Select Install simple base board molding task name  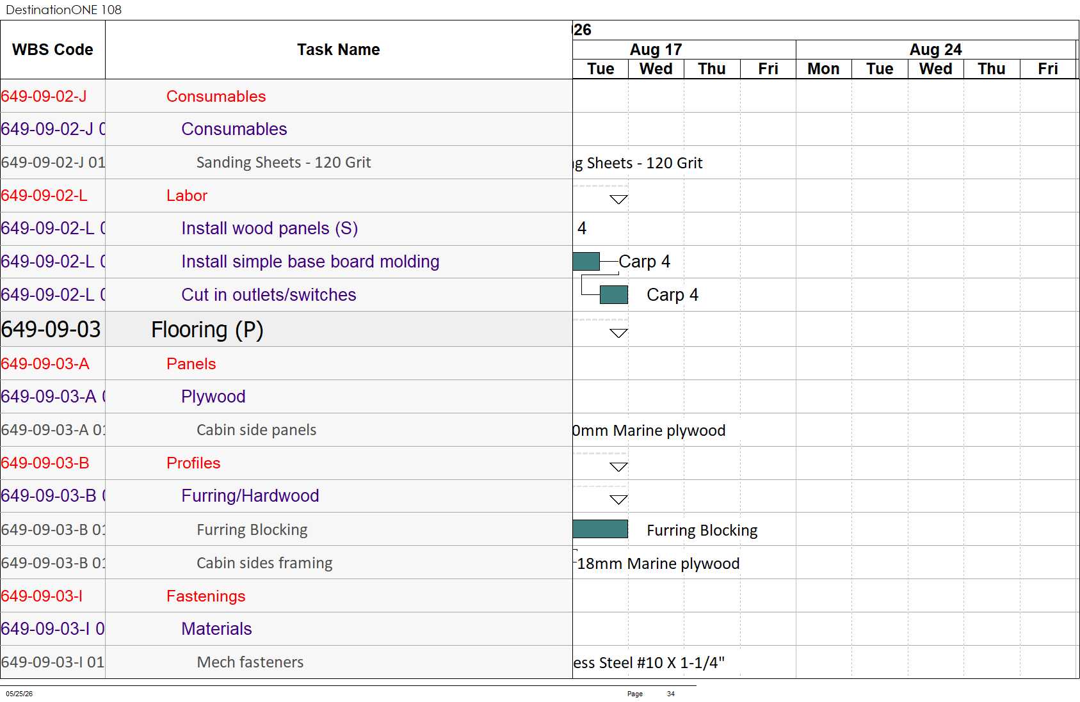click(x=310, y=262)
